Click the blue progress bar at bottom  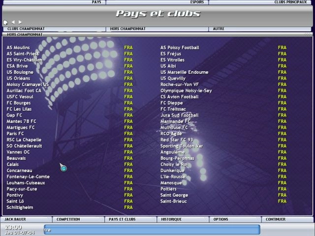point(151,230)
